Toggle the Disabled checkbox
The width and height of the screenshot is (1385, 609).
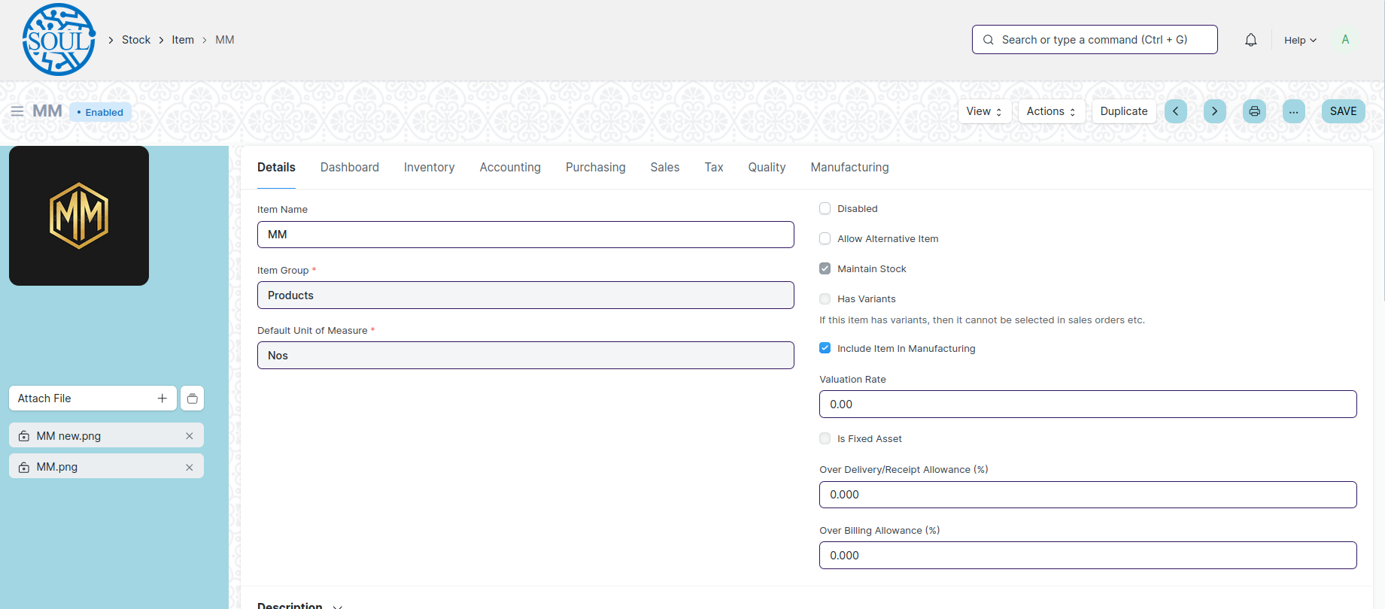coord(825,208)
